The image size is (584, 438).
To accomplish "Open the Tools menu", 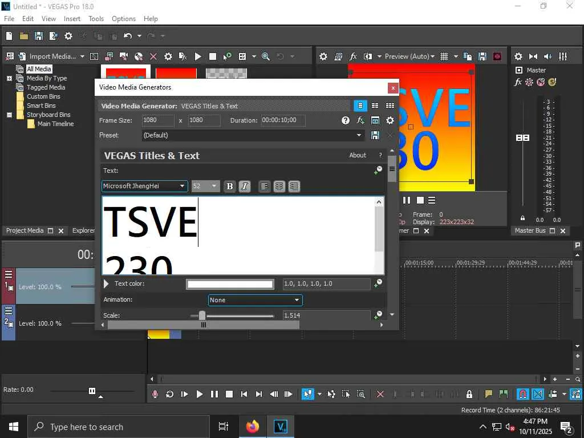I will 96,19.
